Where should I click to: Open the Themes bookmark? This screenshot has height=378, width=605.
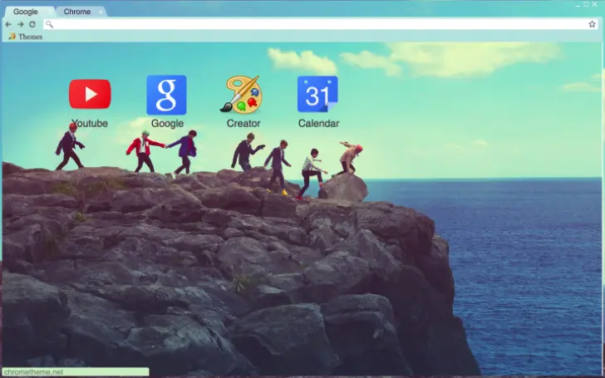(30, 37)
